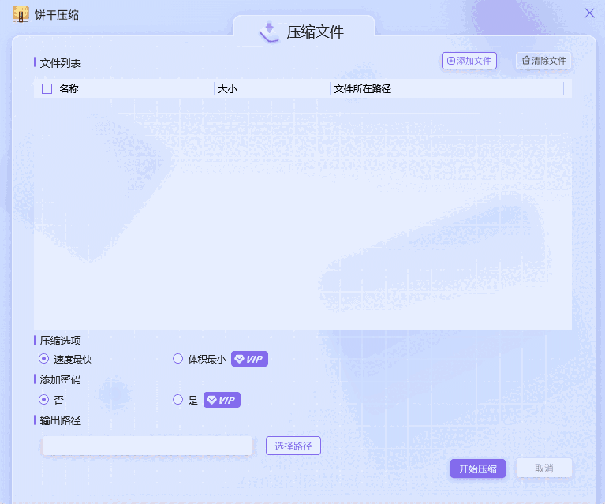Click the 选择路径 button
This screenshot has height=504, width=605.
293,446
